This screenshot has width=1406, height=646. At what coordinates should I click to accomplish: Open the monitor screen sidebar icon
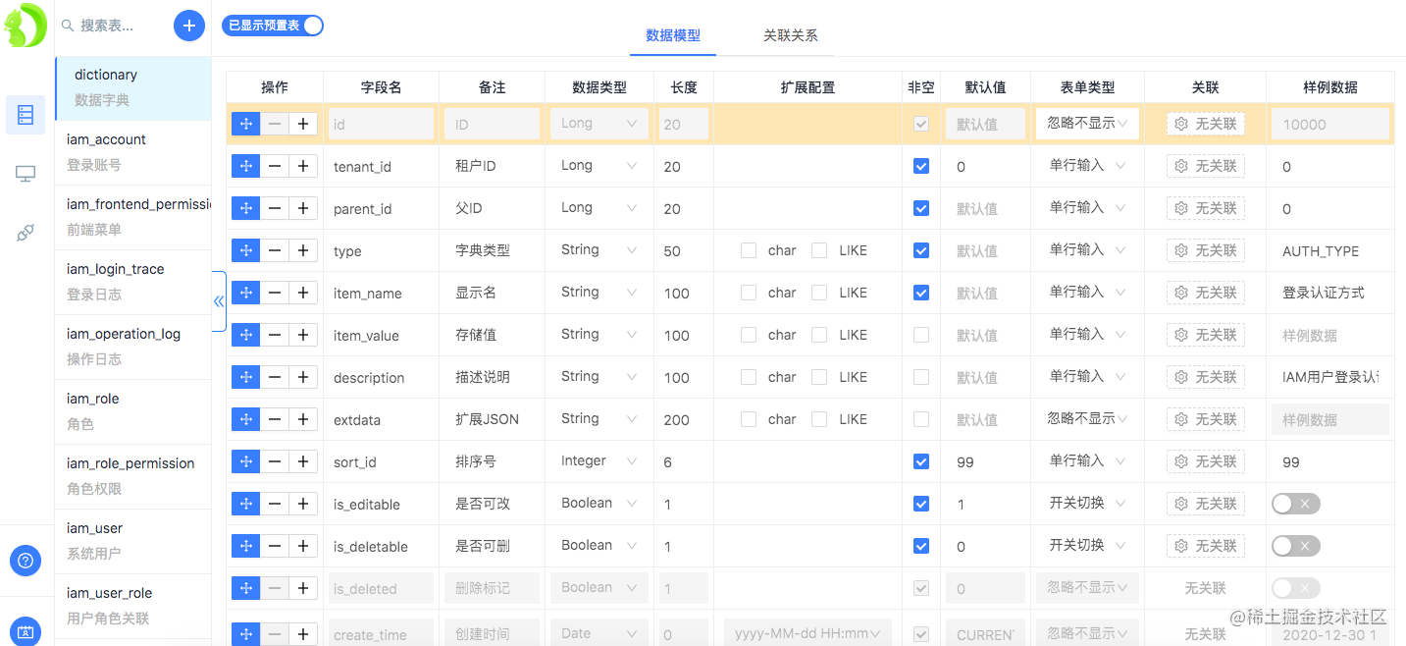(26, 174)
